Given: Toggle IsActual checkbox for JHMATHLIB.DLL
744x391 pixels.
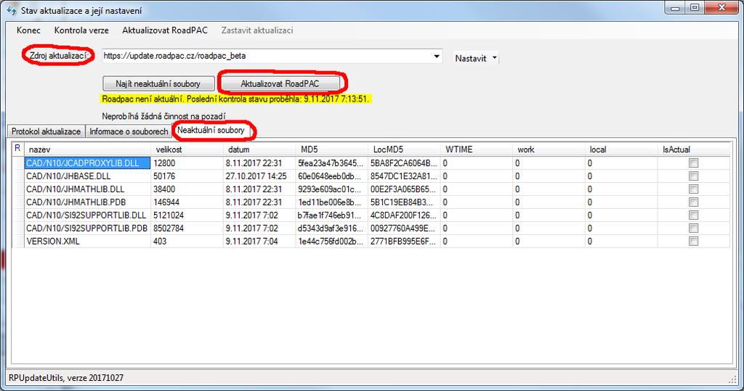Looking at the screenshot, I should (x=693, y=189).
